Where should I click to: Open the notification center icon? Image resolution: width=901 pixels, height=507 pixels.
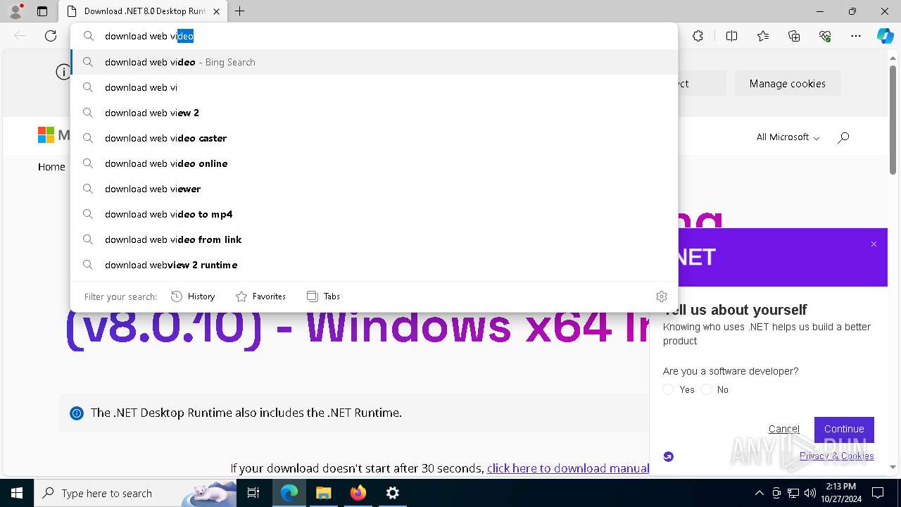pyautogui.click(x=878, y=493)
